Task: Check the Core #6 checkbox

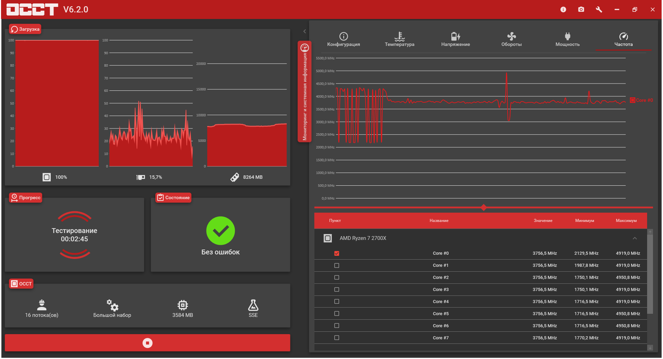Action: pos(337,326)
